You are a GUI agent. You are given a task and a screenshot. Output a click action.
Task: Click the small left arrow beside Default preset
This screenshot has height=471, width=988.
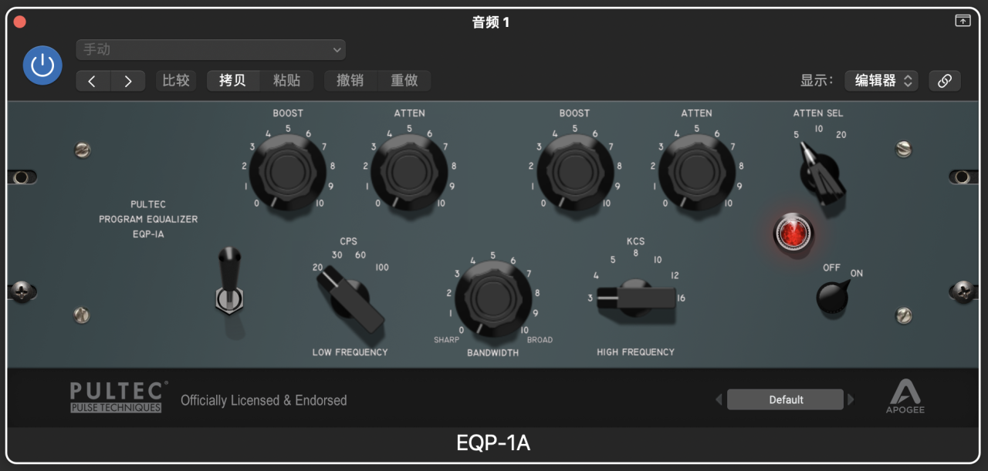point(719,399)
